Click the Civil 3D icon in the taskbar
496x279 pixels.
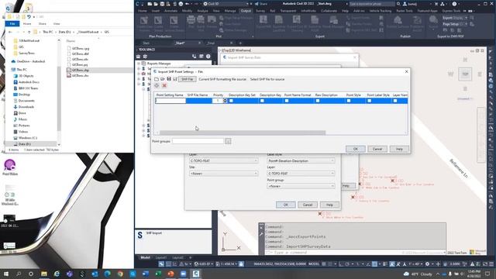tap(196, 274)
